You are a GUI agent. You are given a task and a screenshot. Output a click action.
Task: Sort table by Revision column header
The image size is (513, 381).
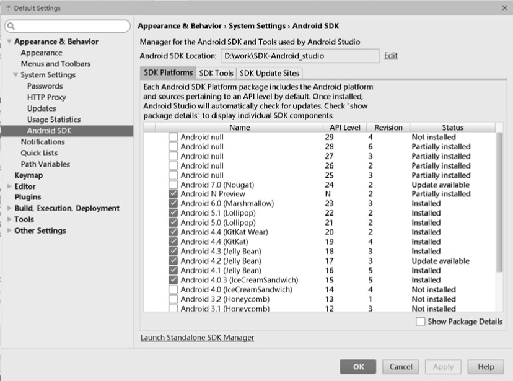point(388,128)
